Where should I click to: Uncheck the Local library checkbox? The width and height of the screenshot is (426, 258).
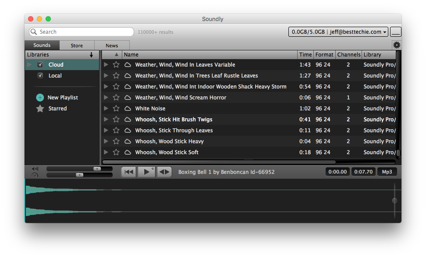click(x=40, y=76)
